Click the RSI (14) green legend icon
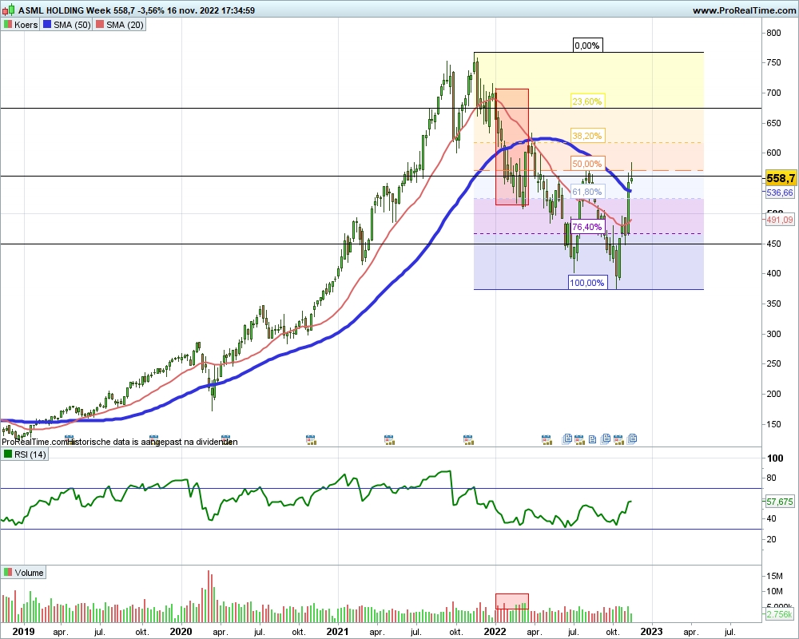 8,454
